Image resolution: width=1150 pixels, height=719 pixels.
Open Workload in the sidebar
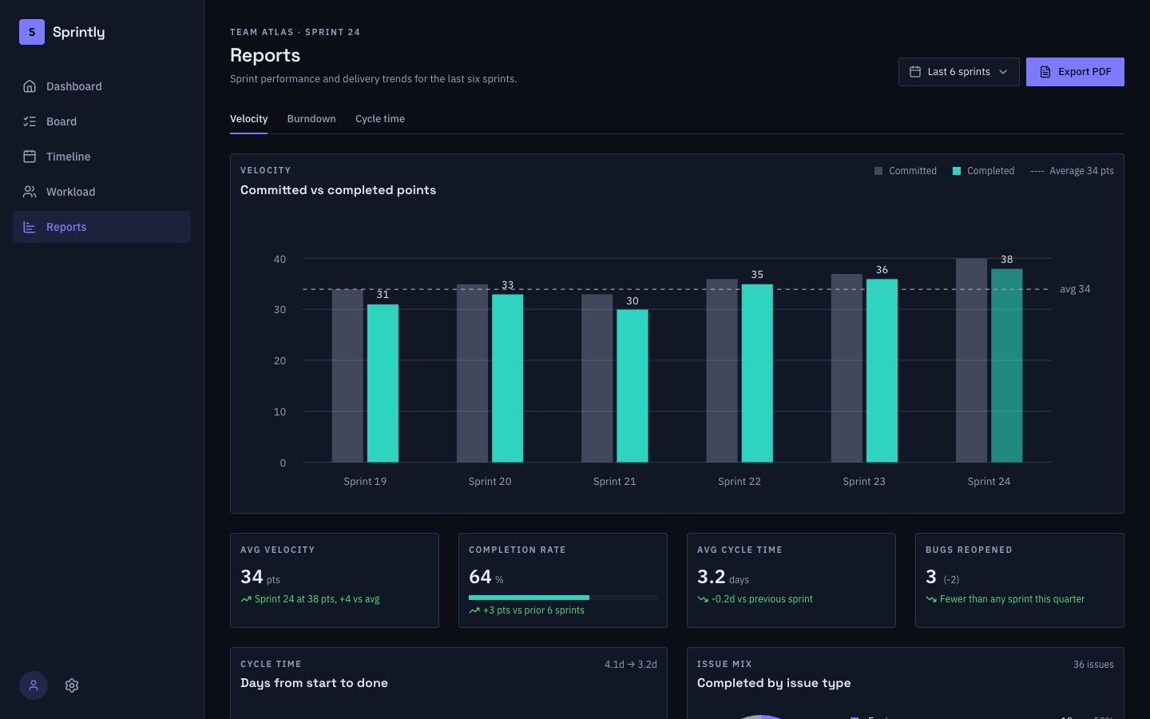pos(102,192)
